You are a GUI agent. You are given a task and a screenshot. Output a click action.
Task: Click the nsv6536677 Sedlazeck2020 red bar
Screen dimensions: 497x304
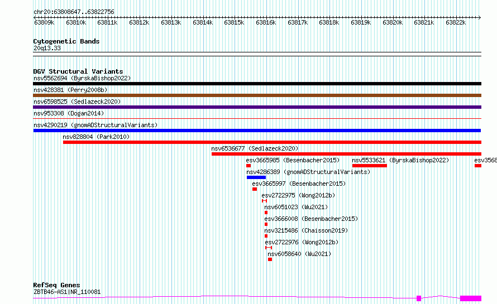(346, 154)
